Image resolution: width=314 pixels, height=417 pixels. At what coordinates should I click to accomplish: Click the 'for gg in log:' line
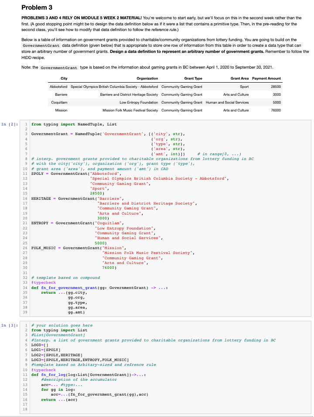pos(58,389)
